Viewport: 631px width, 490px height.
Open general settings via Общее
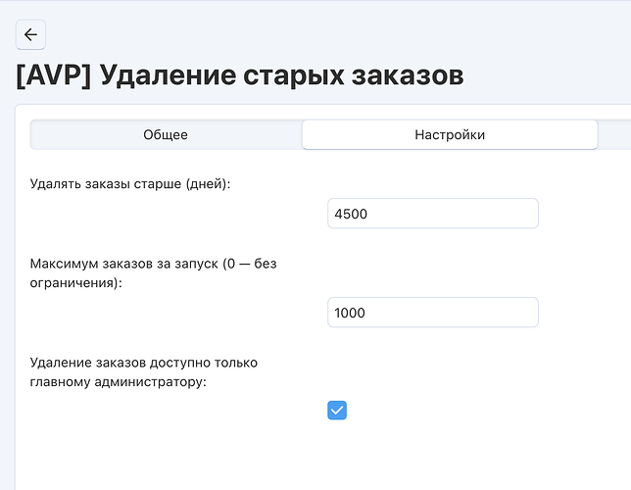166,134
